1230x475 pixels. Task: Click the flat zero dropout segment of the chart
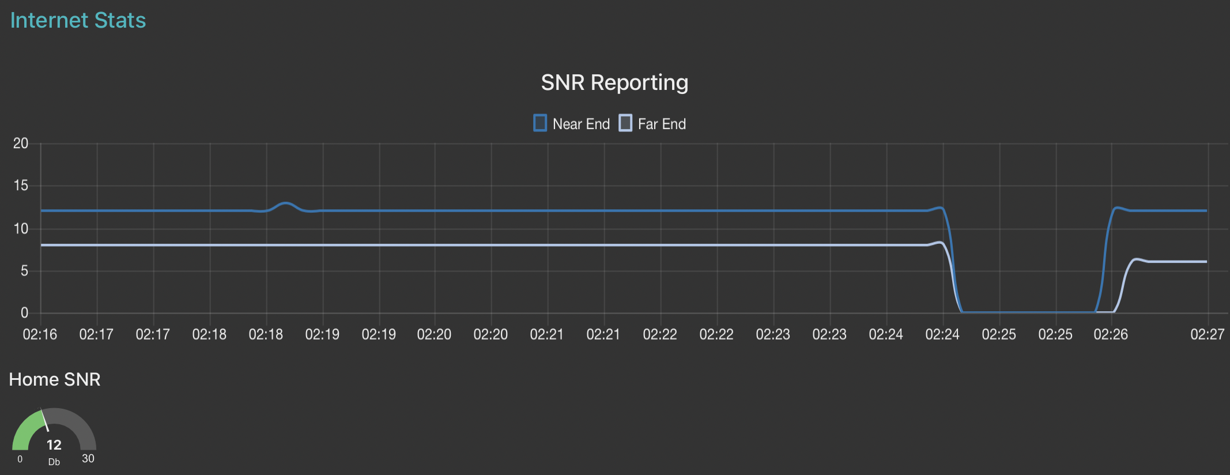(1029, 312)
